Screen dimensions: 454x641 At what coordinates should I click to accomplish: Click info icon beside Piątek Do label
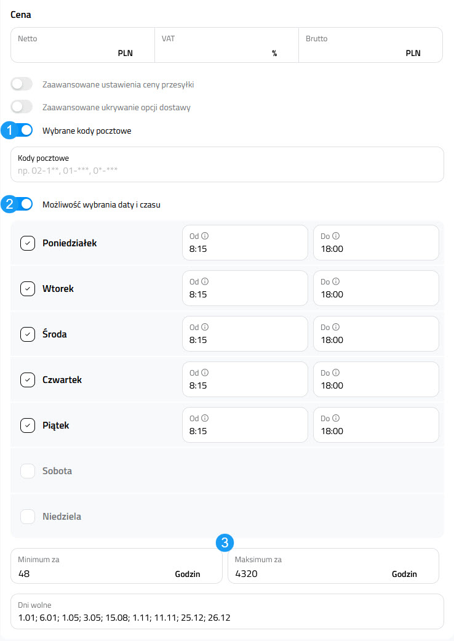click(x=337, y=417)
